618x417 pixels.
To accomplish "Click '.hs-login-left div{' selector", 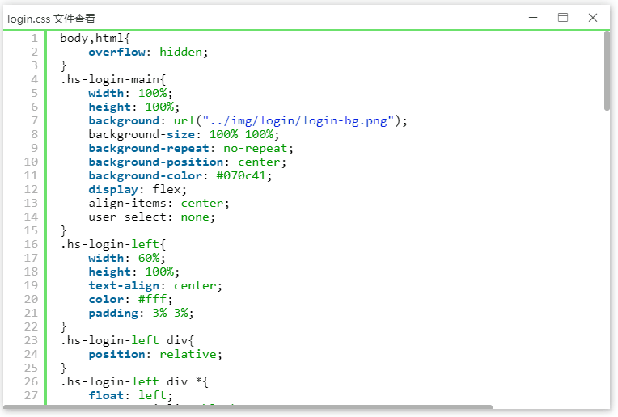I will [127, 340].
